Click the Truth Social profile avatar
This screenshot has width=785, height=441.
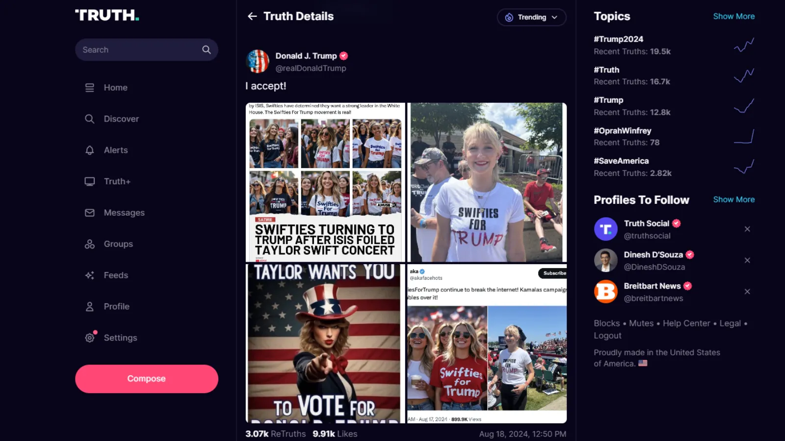606,229
